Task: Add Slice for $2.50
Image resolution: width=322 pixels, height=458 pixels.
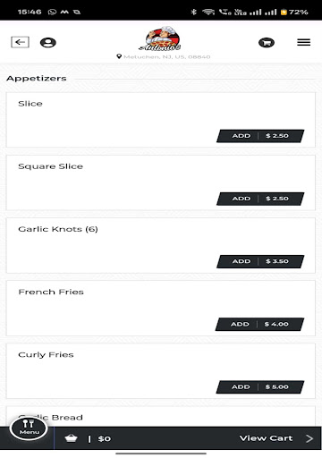Action: click(x=260, y=136)
